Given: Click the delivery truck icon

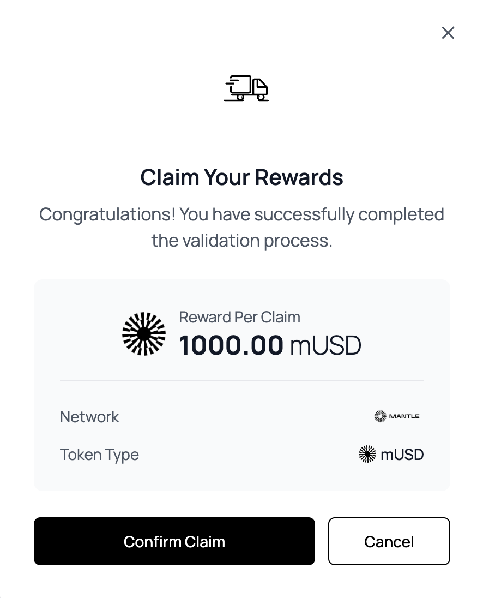Looking at the screenshot, I should click(x=246, y=88).
